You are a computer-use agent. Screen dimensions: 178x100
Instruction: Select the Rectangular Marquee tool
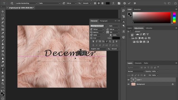pyautogui.click(x=3, y=15)
